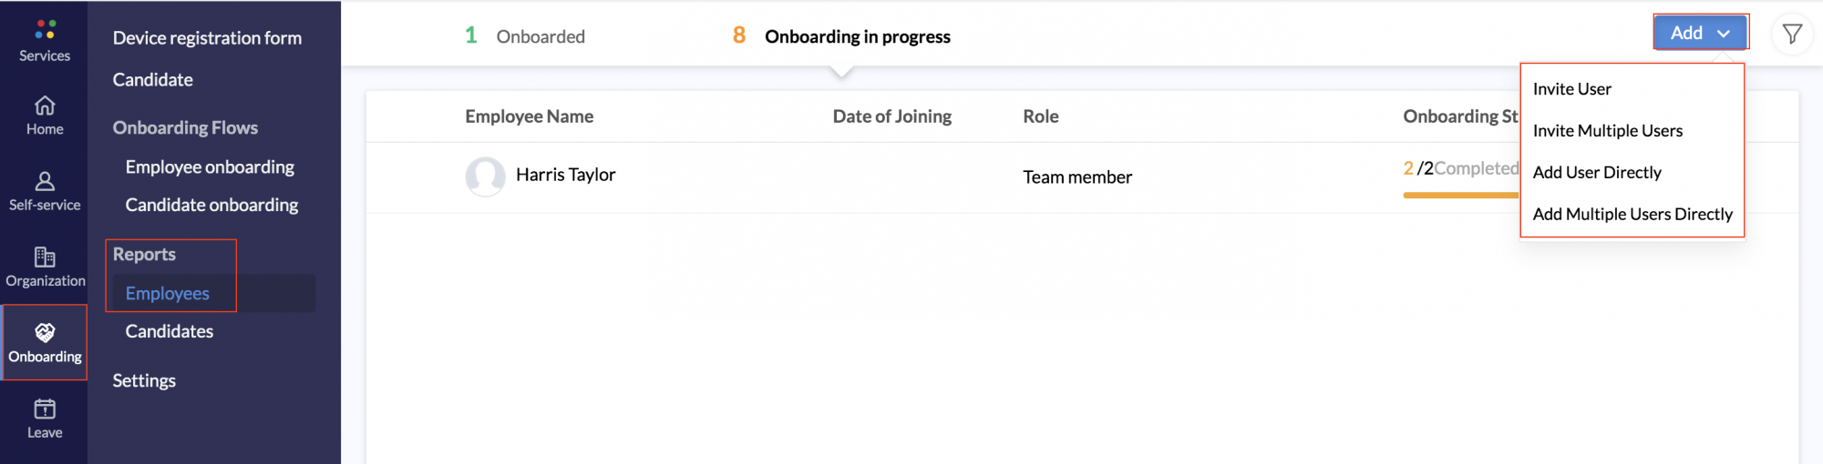This screenshot has width=1823, height=464.
Task: Switch to the Onboarded tab
Action: 525,36
